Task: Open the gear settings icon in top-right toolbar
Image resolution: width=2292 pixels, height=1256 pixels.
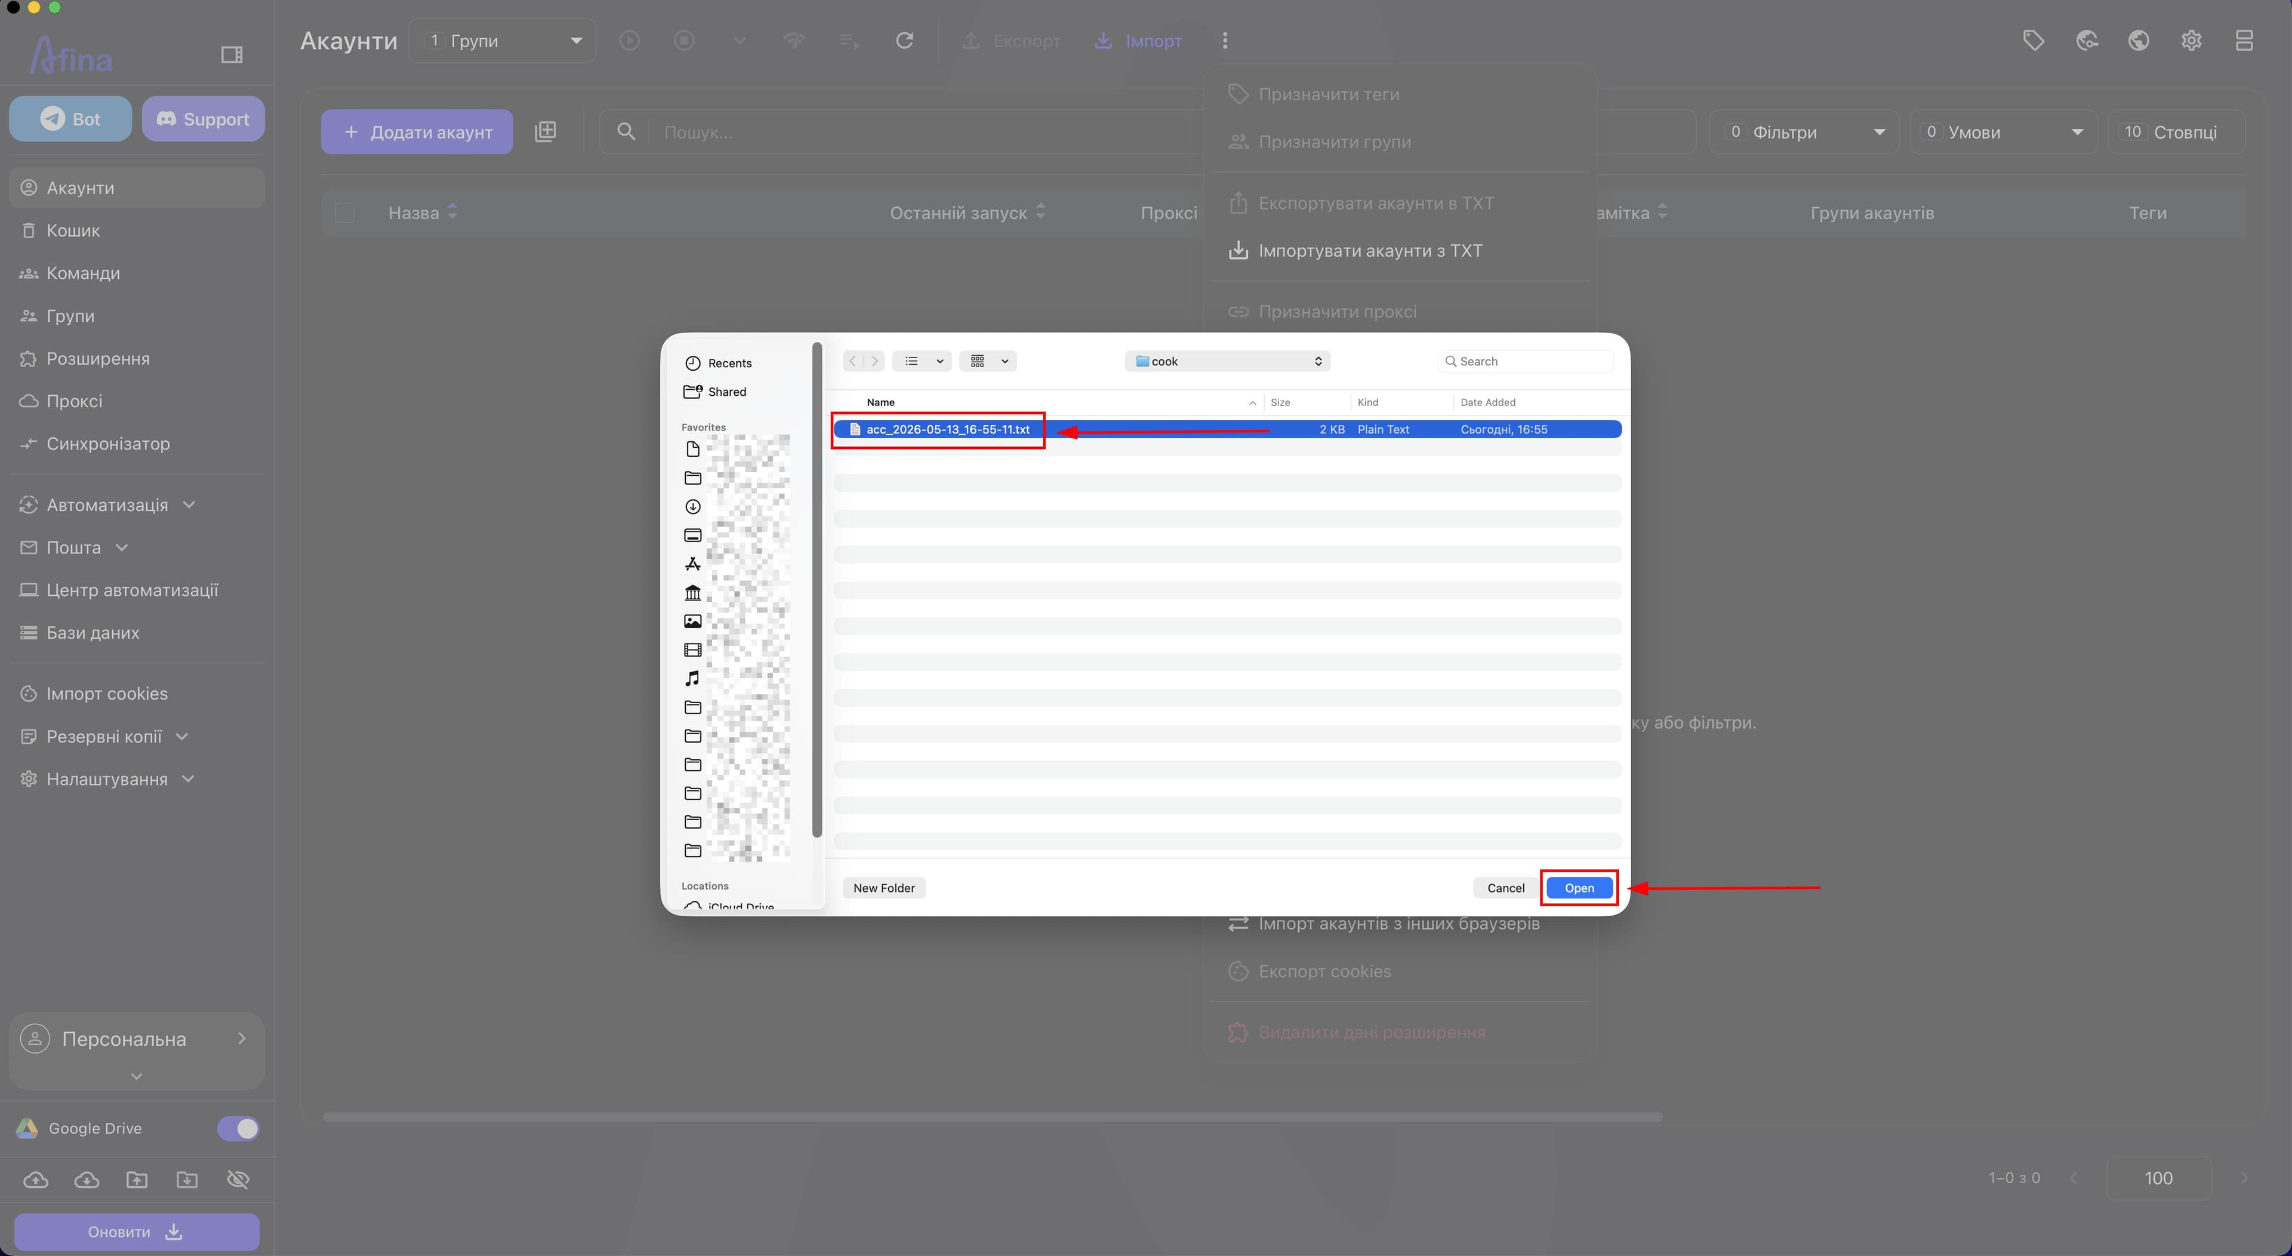Action: coord(2192,41)
